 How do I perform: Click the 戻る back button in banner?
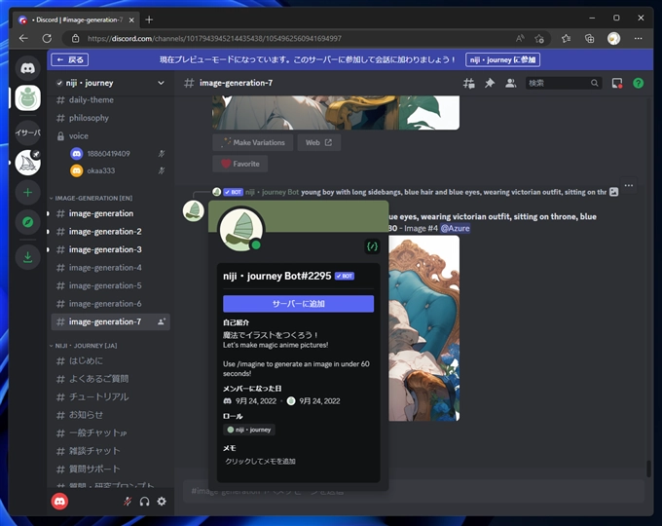coord(70,59)
